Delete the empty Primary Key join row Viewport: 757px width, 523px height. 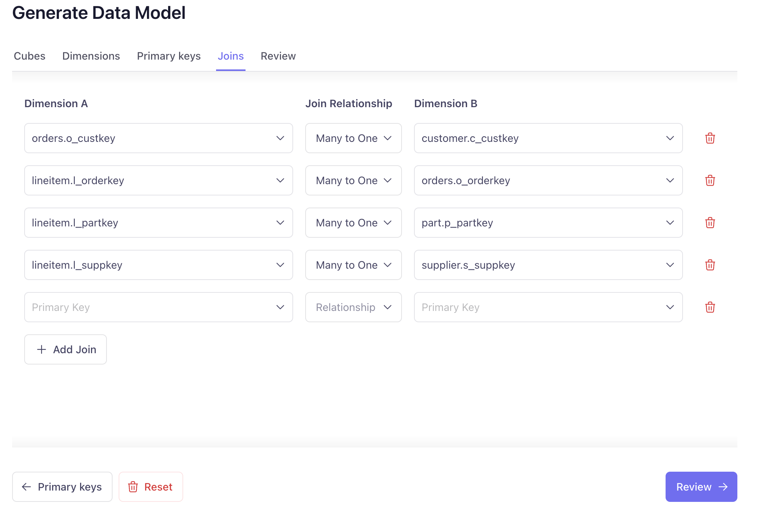tap(710, 307)
